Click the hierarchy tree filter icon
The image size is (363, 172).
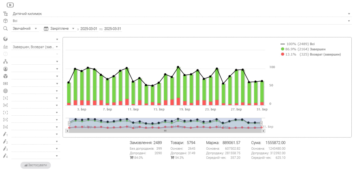5,61
